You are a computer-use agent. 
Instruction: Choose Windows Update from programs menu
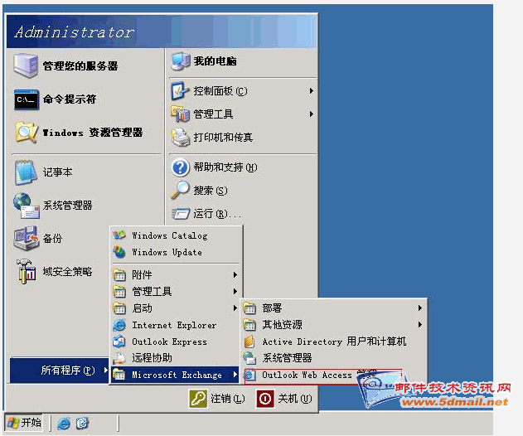tap(167, 252)
